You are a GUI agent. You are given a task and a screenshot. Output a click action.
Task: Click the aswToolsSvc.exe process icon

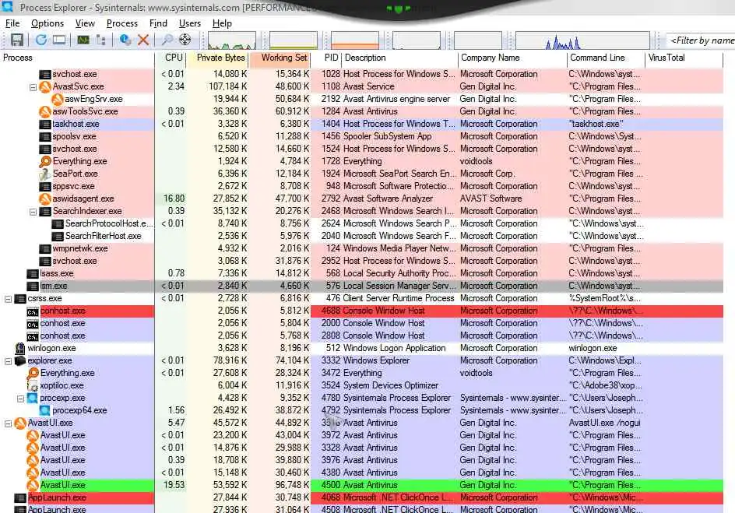45,111
